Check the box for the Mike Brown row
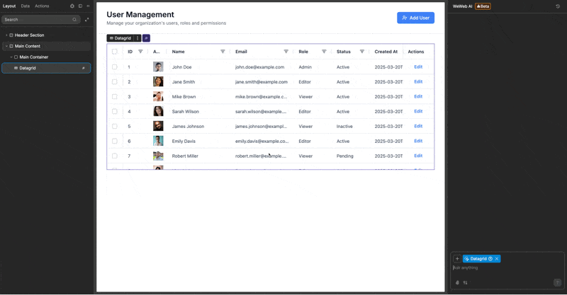The image size is (567, 295). tap(115, 96)
